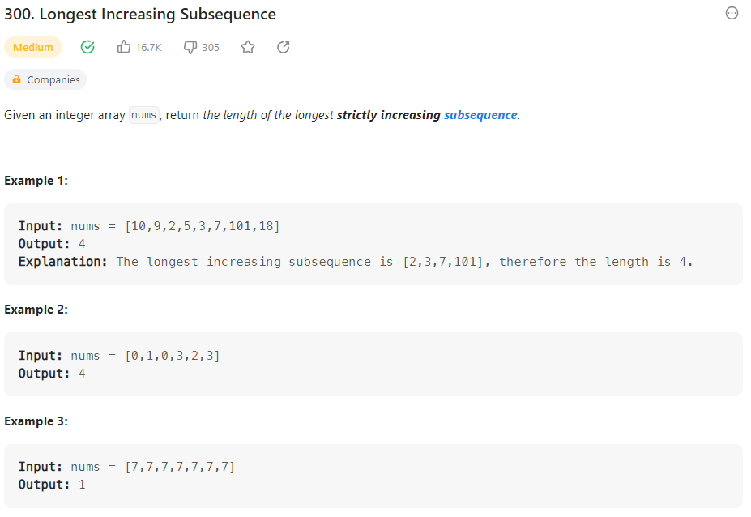Screen dimensions: 751x517
Task: Open the more-options ellipsis menu top right
Action: point(732,13)
